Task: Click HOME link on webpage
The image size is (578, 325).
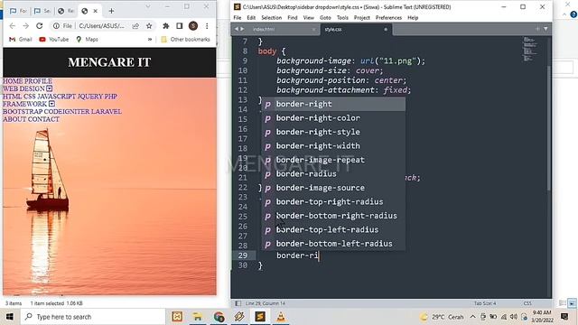Action: click(x=13, y=81)
